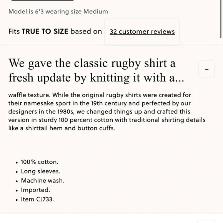Click the '19th century' text in description
The height and width of the screenshot is (223, 223).
click(109, 103)
